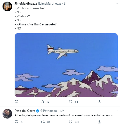This screenshot has height=125, width=120.
Task: Reply to JimeMartinezzz's asueto tweet
Action: (x=16, y=102)
